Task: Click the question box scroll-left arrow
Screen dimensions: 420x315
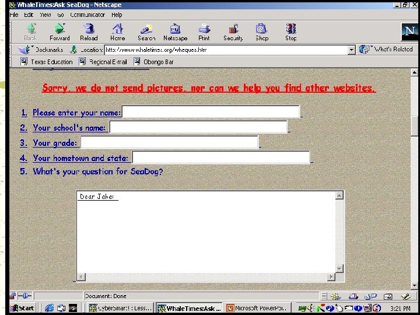Action: pos(82,277)
